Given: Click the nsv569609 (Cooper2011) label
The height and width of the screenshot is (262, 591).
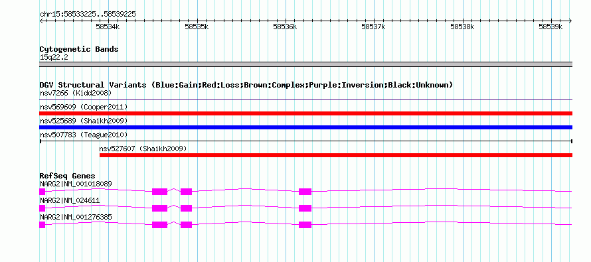Looking at the screenshot, I should [x=84, y=107].
